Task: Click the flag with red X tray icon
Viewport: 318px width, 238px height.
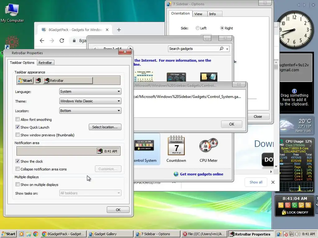Action: click(x=285, y=234)
